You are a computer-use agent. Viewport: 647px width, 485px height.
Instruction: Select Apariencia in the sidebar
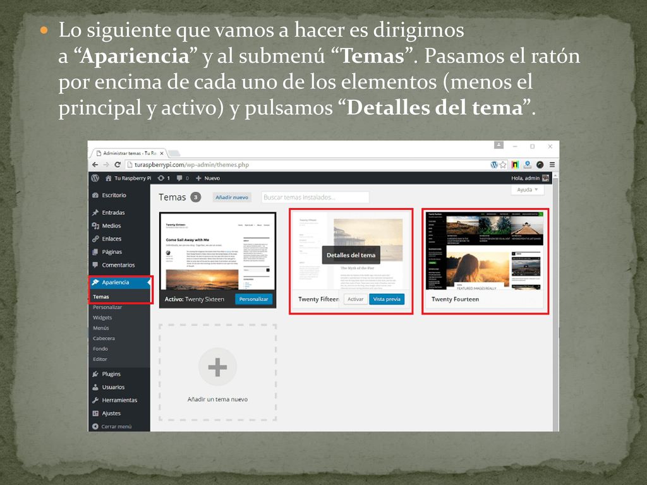(x=119, y=282)
